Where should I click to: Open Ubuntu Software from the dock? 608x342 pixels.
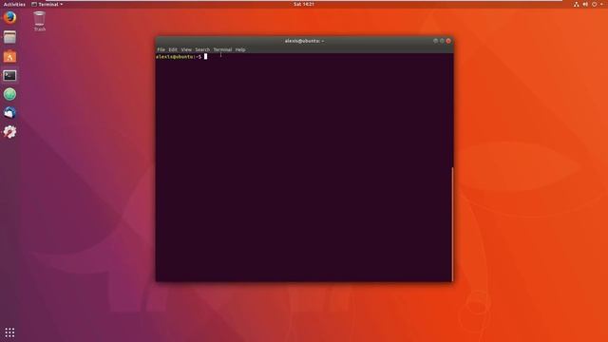pyautogui.click(x=9, y=57)
